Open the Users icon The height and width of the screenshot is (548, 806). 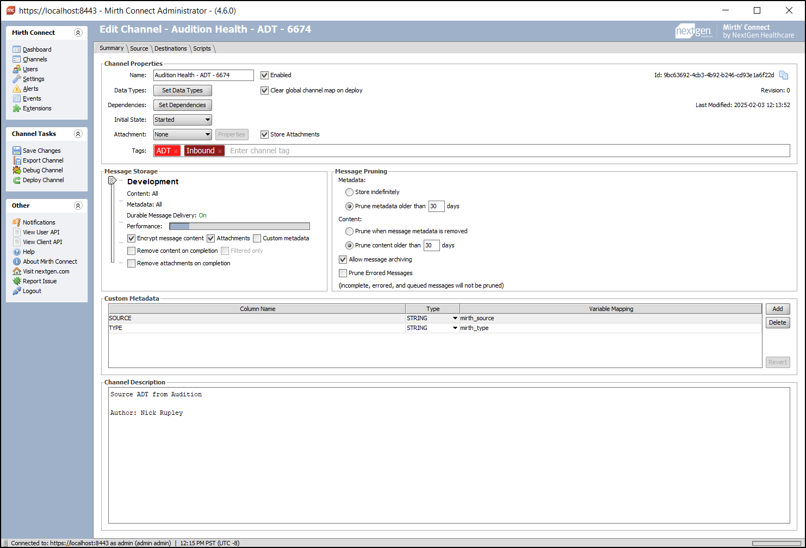tap(17, 69)
